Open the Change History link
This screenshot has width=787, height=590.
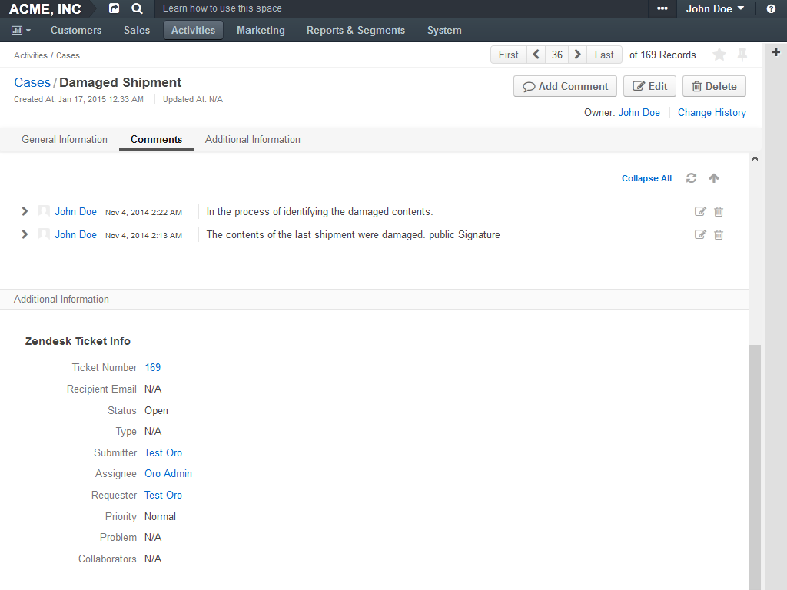tap(712, 112)
